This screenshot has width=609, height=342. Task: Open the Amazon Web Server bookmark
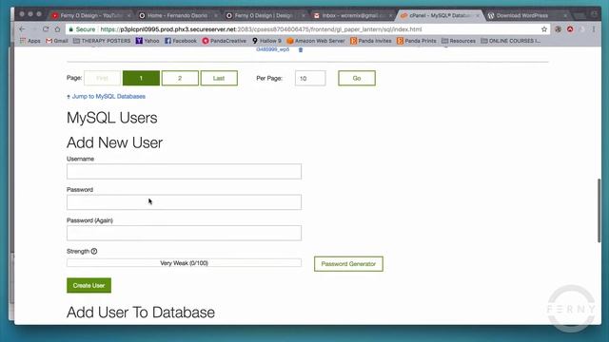pyautogui.click(x=315, y=41)
